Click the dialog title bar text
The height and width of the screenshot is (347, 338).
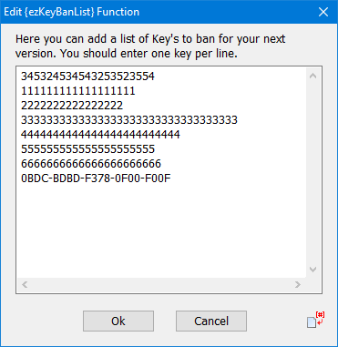[x=71, y=12]
